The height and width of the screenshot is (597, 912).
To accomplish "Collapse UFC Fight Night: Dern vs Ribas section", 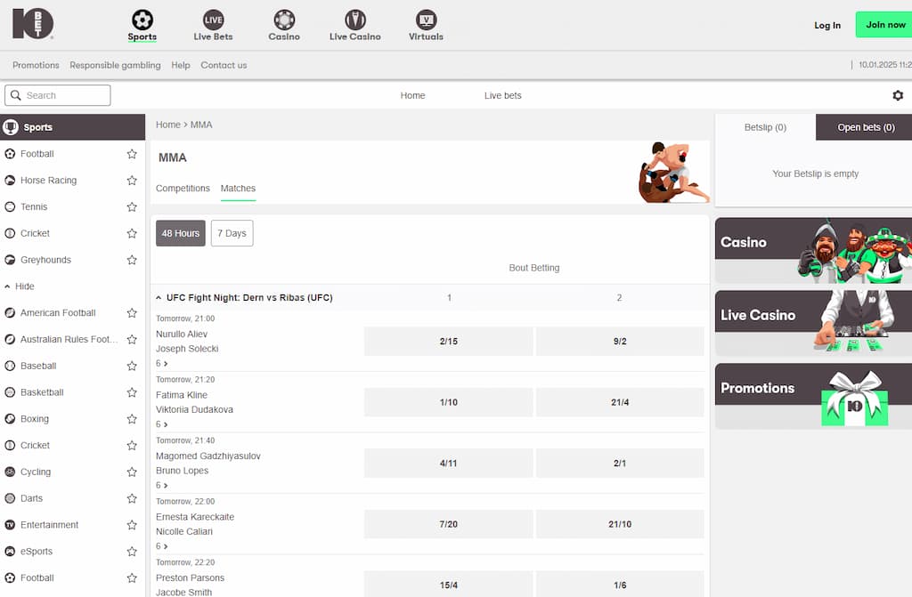I will [x=159, y=298].
